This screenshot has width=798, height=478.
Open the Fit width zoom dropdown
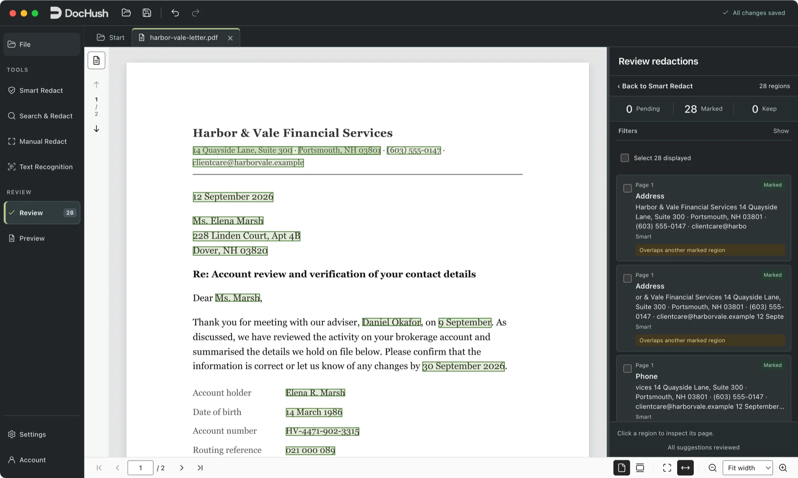click(x=748, y=468)
